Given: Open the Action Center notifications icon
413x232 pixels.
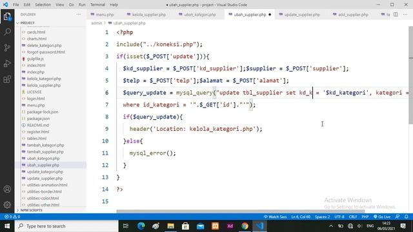Looking at the screenshot, I should [x=403, y=226].
